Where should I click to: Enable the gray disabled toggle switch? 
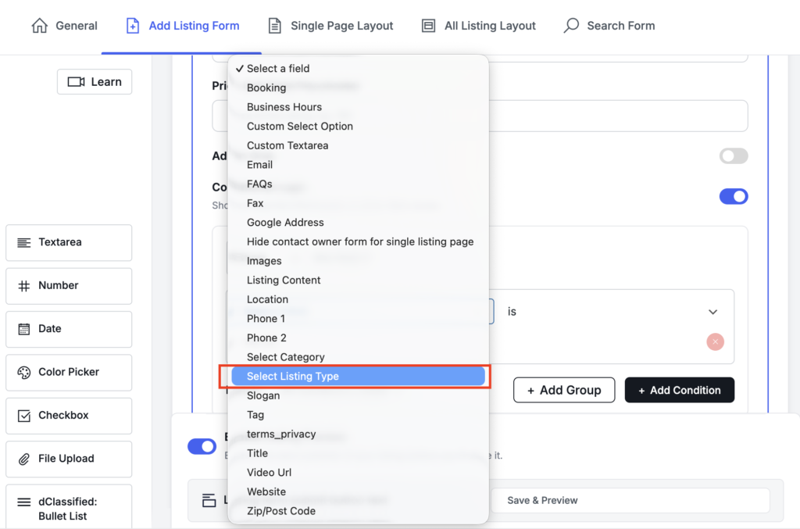(x=734, y=156)
